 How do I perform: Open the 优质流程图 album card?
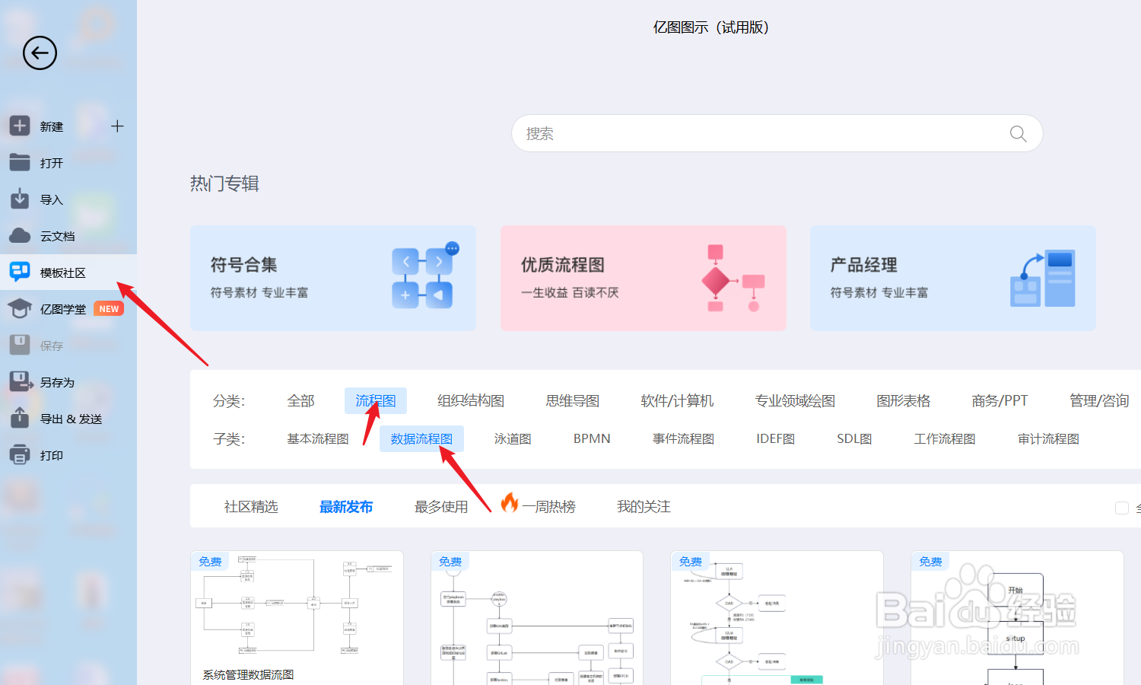(x=644, y=278)
